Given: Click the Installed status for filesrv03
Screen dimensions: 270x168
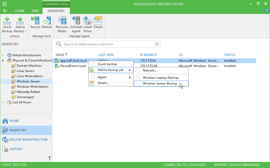Looking at the screenshot, I should pos(230,66).
